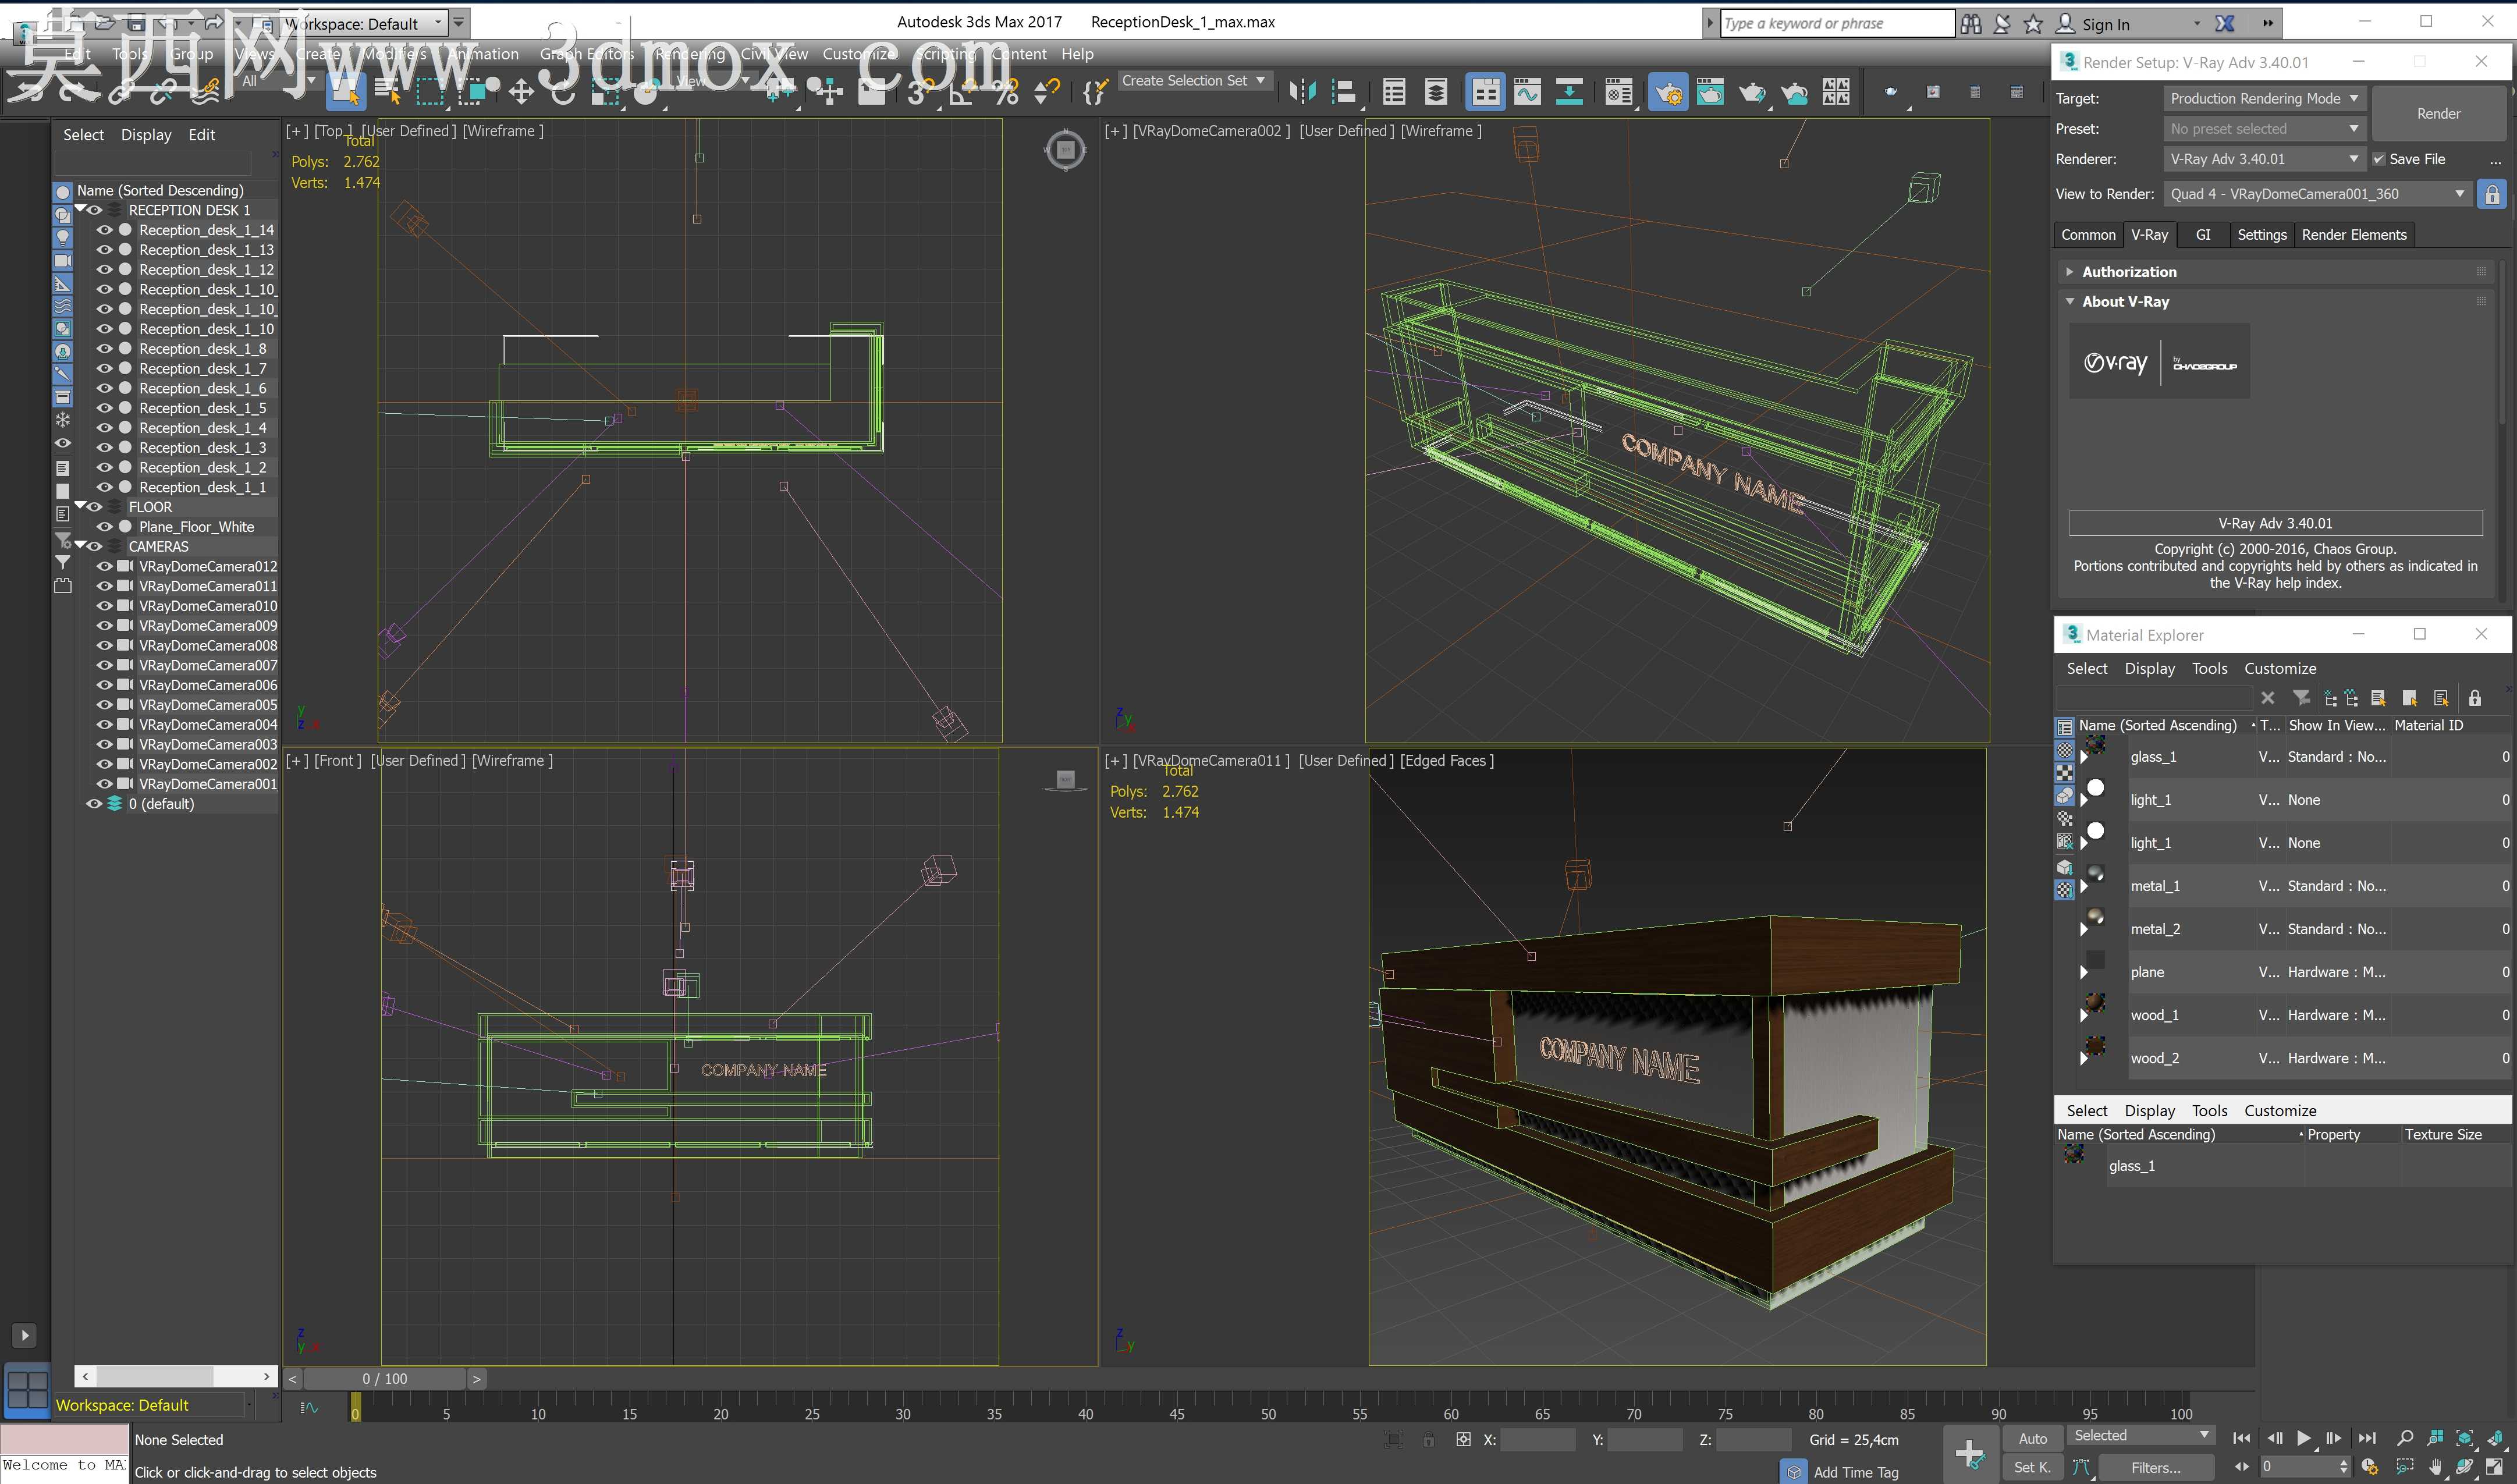2517x1484 pixels.
Task: Toggle the Layer Explorer toolbar icon
Action: (1436, 93)
